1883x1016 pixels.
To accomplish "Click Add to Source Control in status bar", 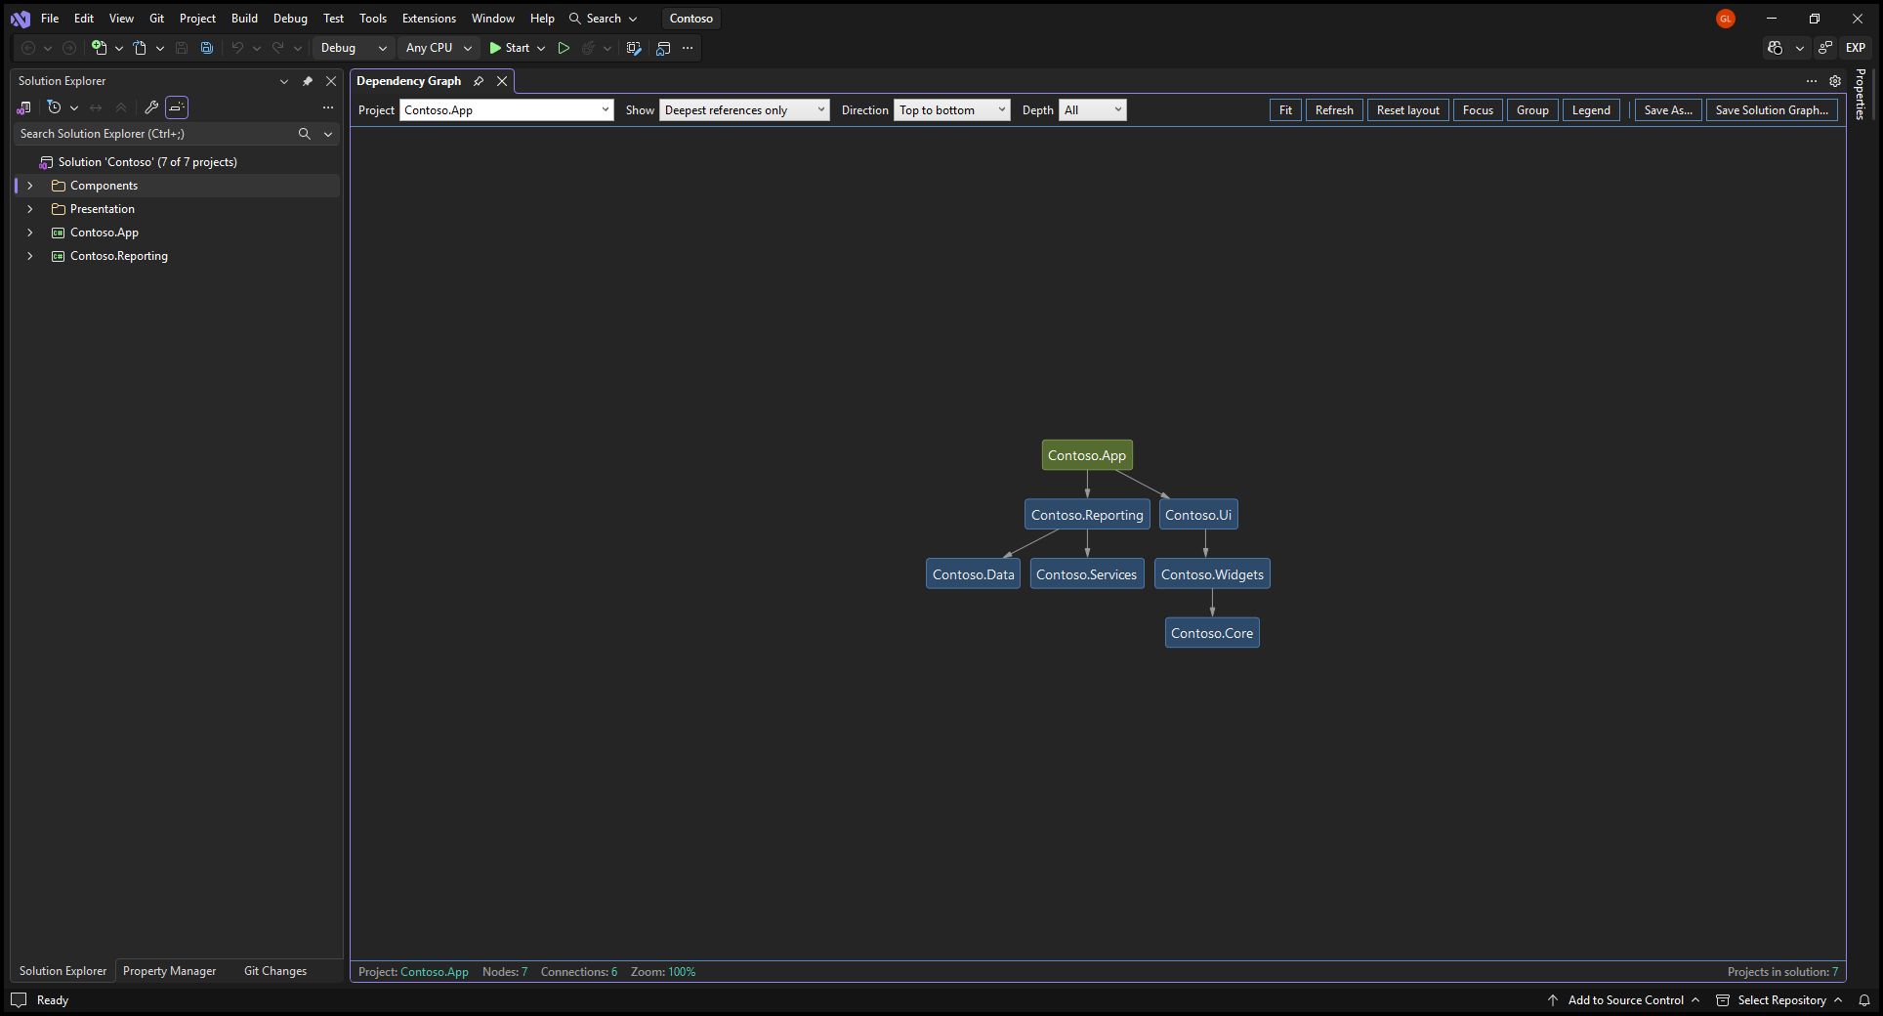I will (1625, 1000).
